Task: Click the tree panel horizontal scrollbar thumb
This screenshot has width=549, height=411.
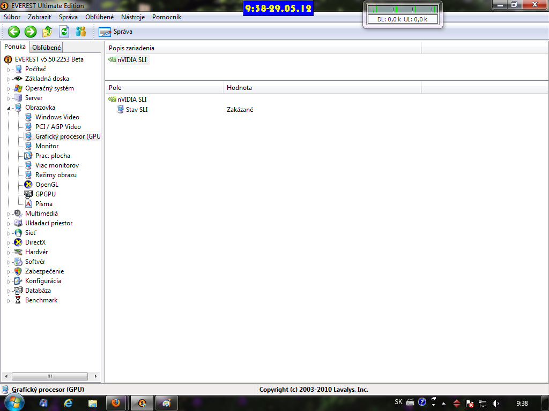Action: (x=50, y=376)
